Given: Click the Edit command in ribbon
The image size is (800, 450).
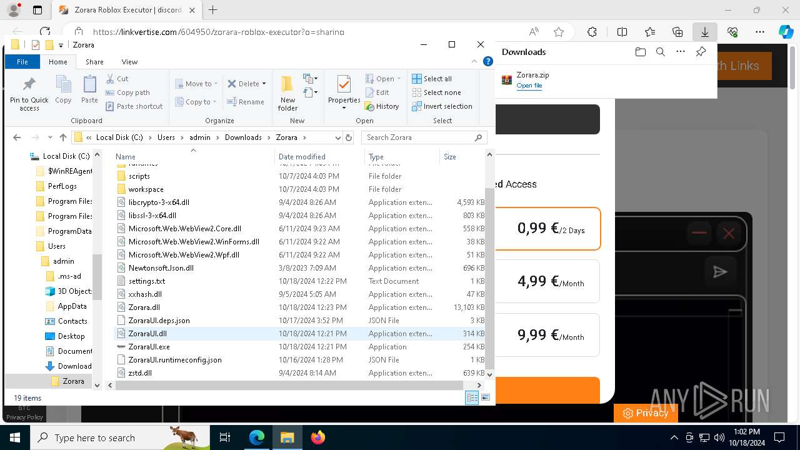Looking at the screenshot, I should pos(377,92).
